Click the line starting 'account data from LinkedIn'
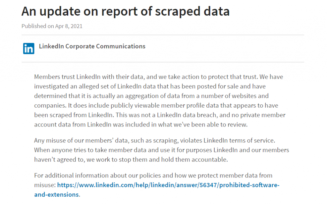This screenshot has width=327, height=204. click(x=141, y=125)
